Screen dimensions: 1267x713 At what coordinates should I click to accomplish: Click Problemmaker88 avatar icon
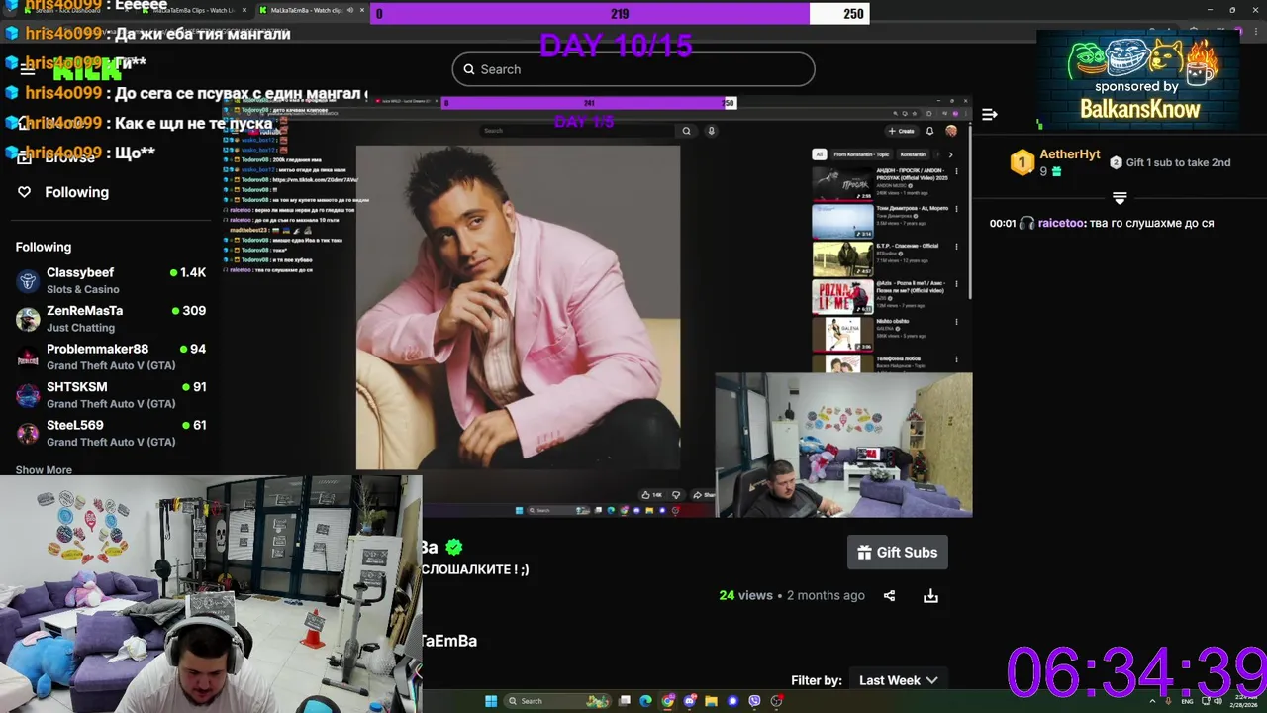pos(28,356)
